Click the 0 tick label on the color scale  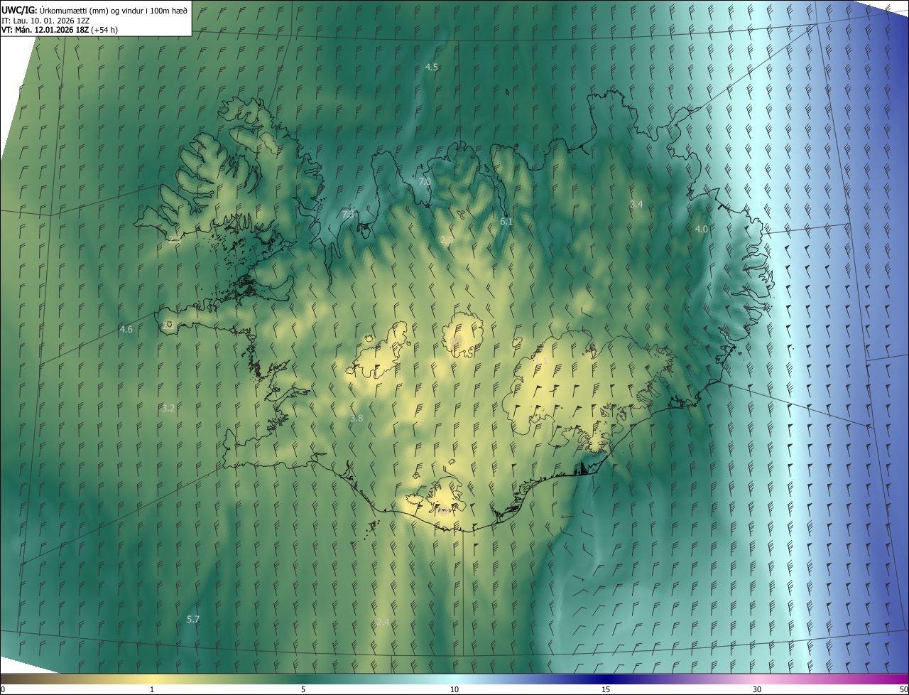click(x=3, y=689)
